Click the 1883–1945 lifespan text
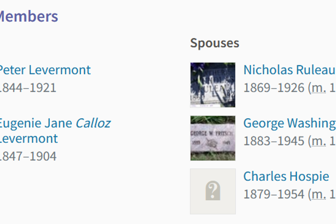This screenshot has width=336, height=224. 274,141
